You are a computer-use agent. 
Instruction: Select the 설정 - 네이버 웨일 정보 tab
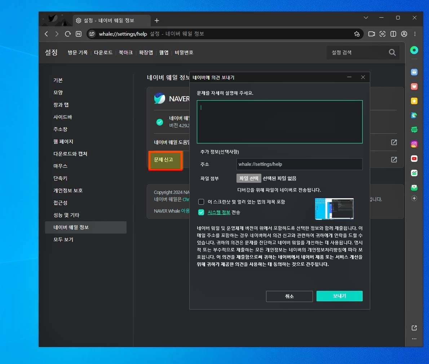point(112,21)
